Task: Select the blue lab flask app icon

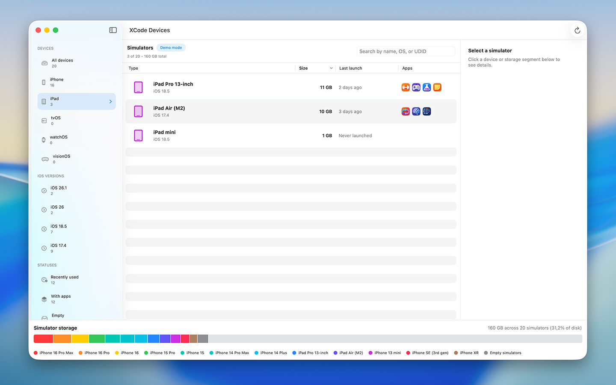Action: point(426,87)
